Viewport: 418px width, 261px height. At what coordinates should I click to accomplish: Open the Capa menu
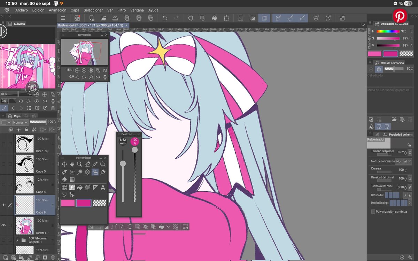(x=75, y=10)
